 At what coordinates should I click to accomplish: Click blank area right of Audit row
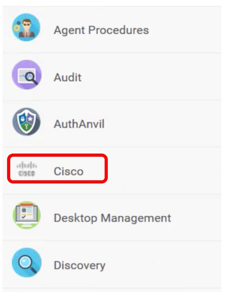coord(151,77)
